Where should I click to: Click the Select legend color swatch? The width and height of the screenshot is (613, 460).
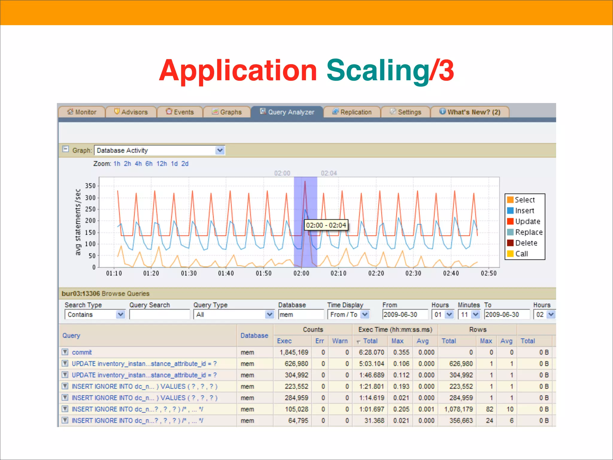coord(510,200)
